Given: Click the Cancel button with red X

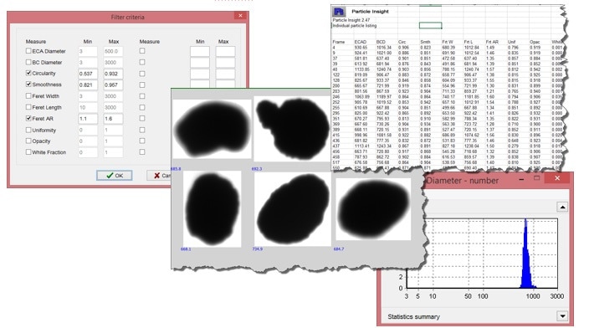Looking at the screenshot, I should click(x=159, y=176).
